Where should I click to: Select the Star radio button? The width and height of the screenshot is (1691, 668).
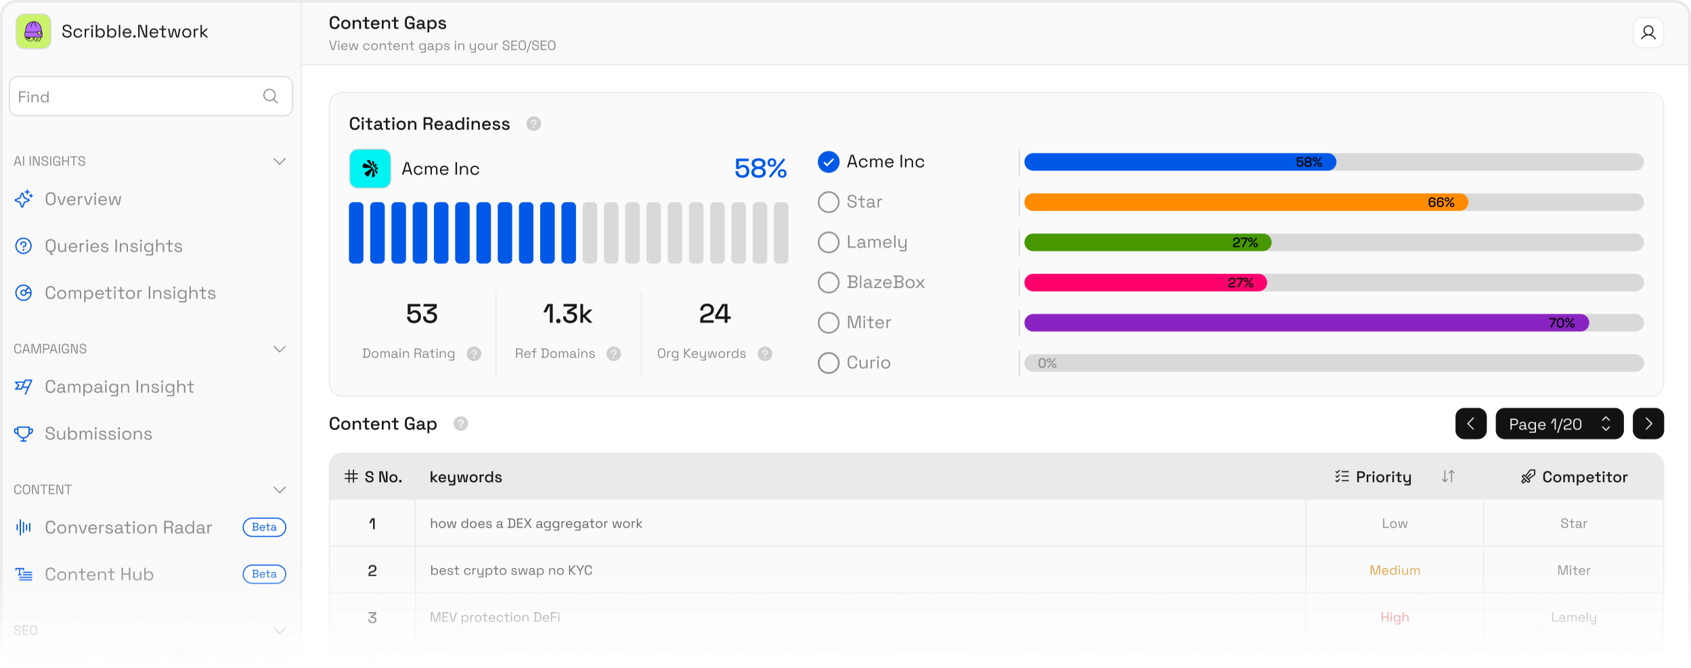pos(828,201)
